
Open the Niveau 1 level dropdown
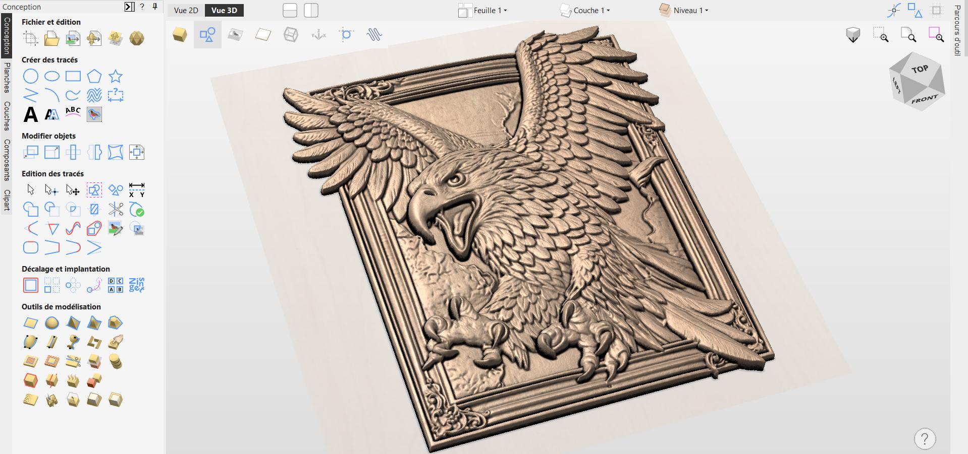[684, 10]
